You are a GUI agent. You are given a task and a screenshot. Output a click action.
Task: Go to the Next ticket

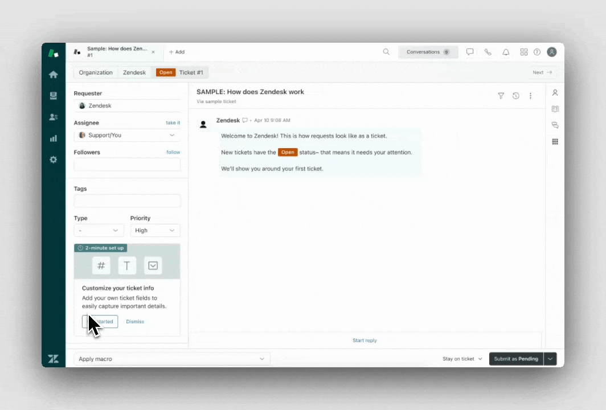point(542,73)
